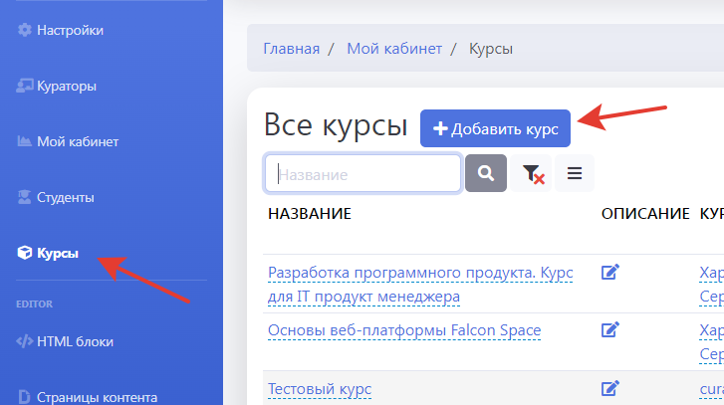
Task: Sort by the НАЗВАНИЕ column header
Action: click(309, 214)
